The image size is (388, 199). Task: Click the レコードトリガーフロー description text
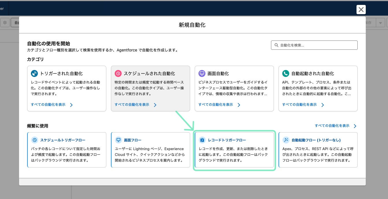234,154
